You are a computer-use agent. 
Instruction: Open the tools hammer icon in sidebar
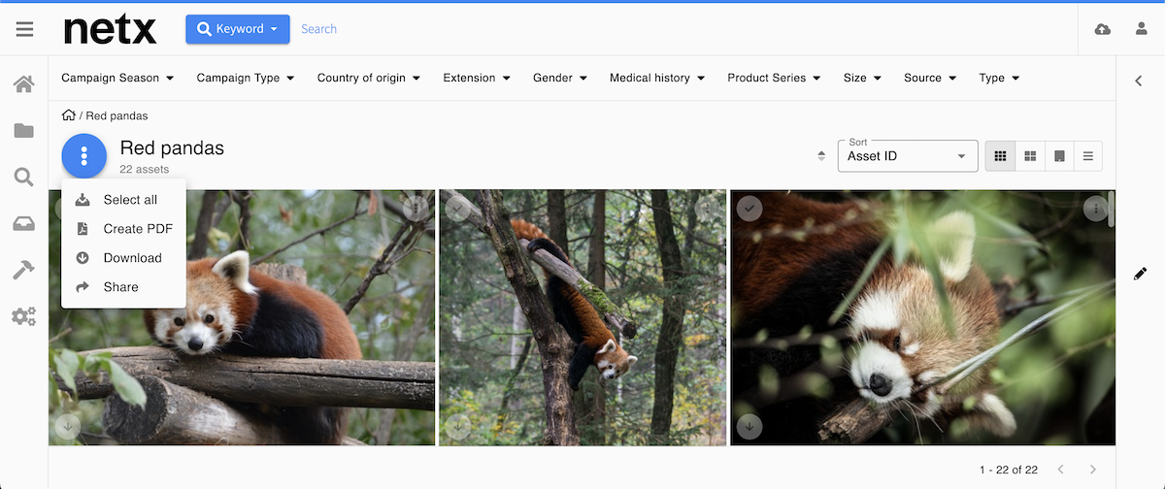pyautogui.click(x=24, y=270)
